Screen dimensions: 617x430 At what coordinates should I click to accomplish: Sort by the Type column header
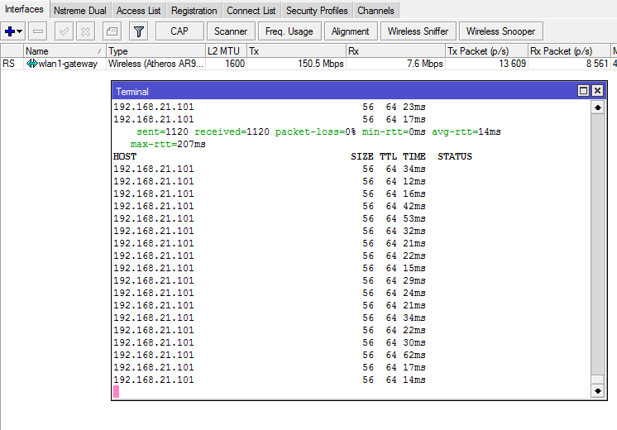pyautogui.click(x=155, y=51)
